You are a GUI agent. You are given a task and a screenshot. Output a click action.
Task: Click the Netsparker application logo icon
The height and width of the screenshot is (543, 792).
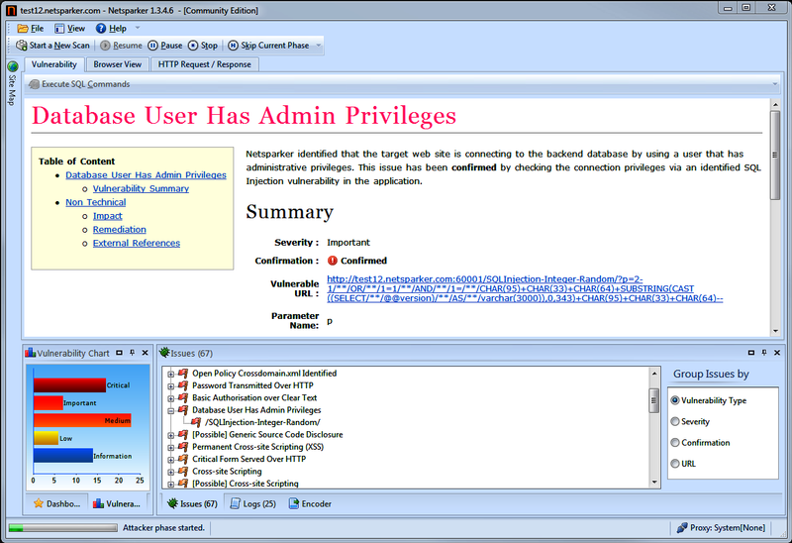[x=11, y=10]
